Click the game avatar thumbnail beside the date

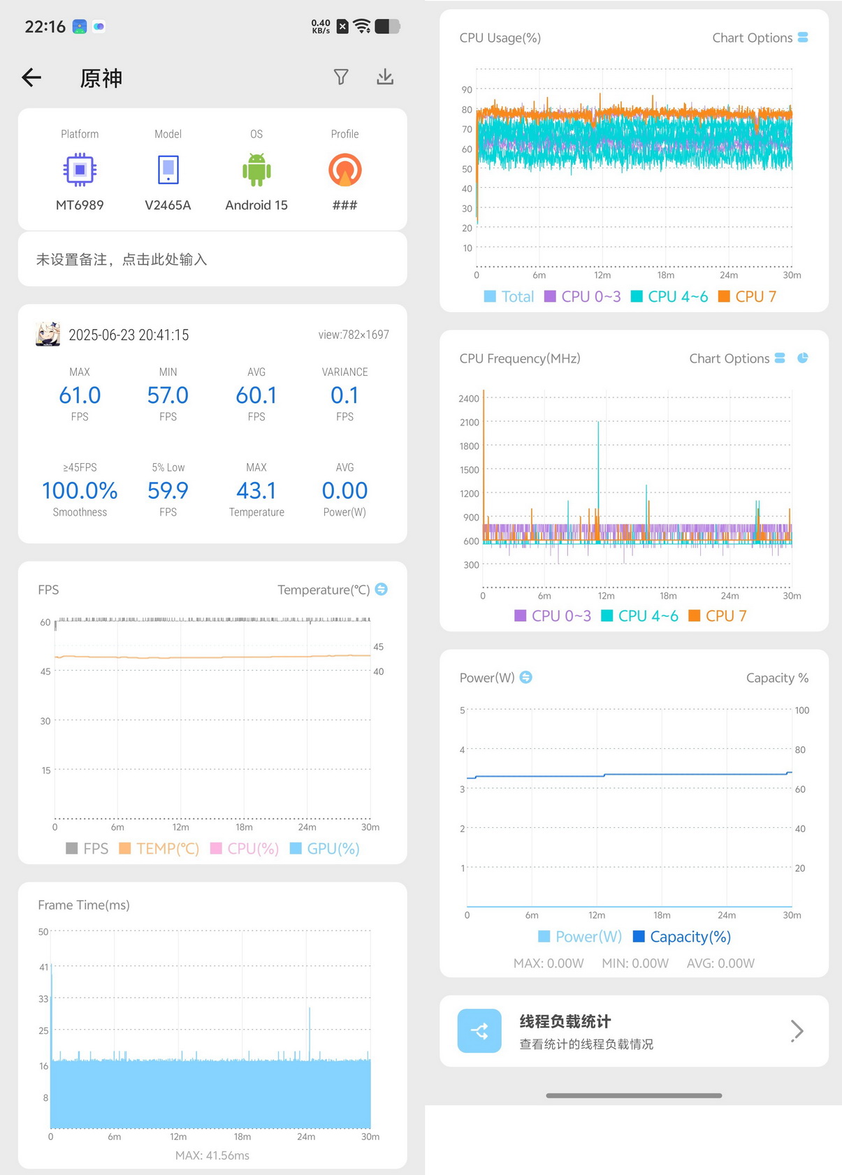click(48, 334)
